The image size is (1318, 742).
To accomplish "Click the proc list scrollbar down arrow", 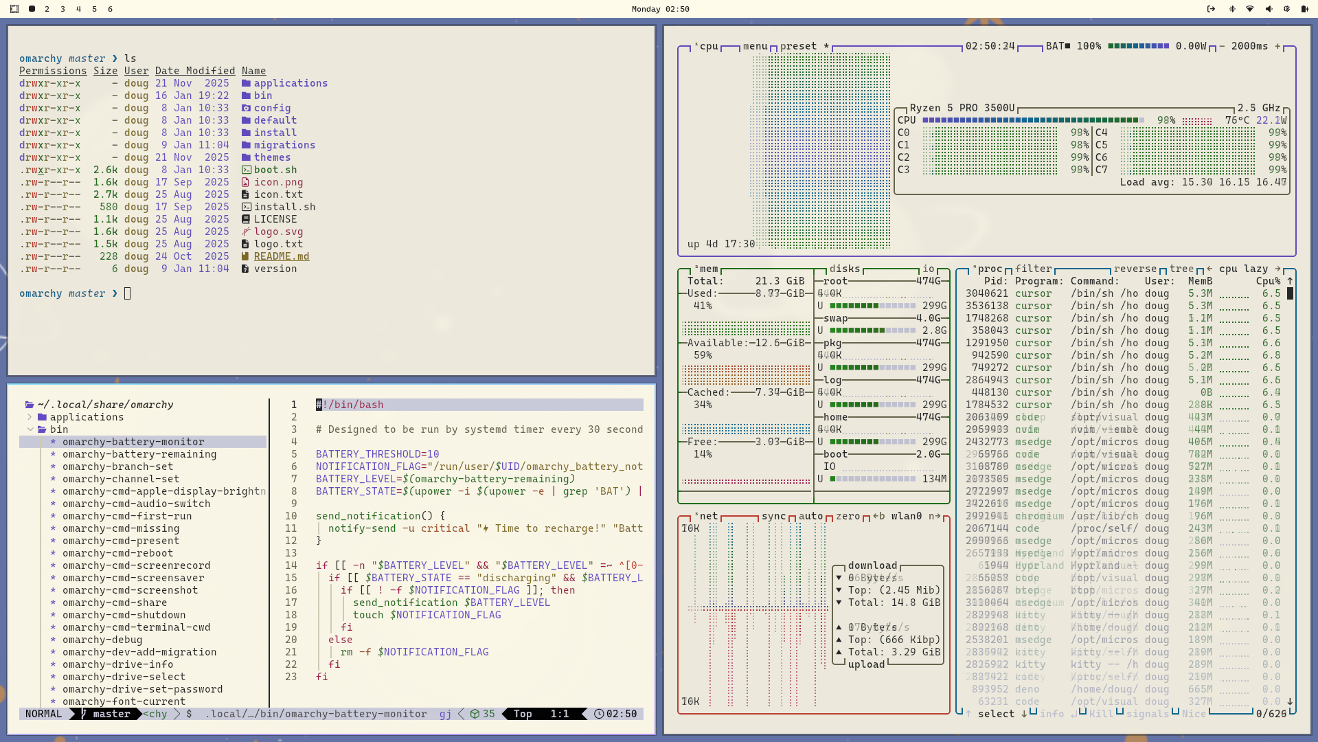I will [1290, 701].
